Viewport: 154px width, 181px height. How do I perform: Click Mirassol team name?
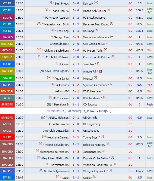88,79
